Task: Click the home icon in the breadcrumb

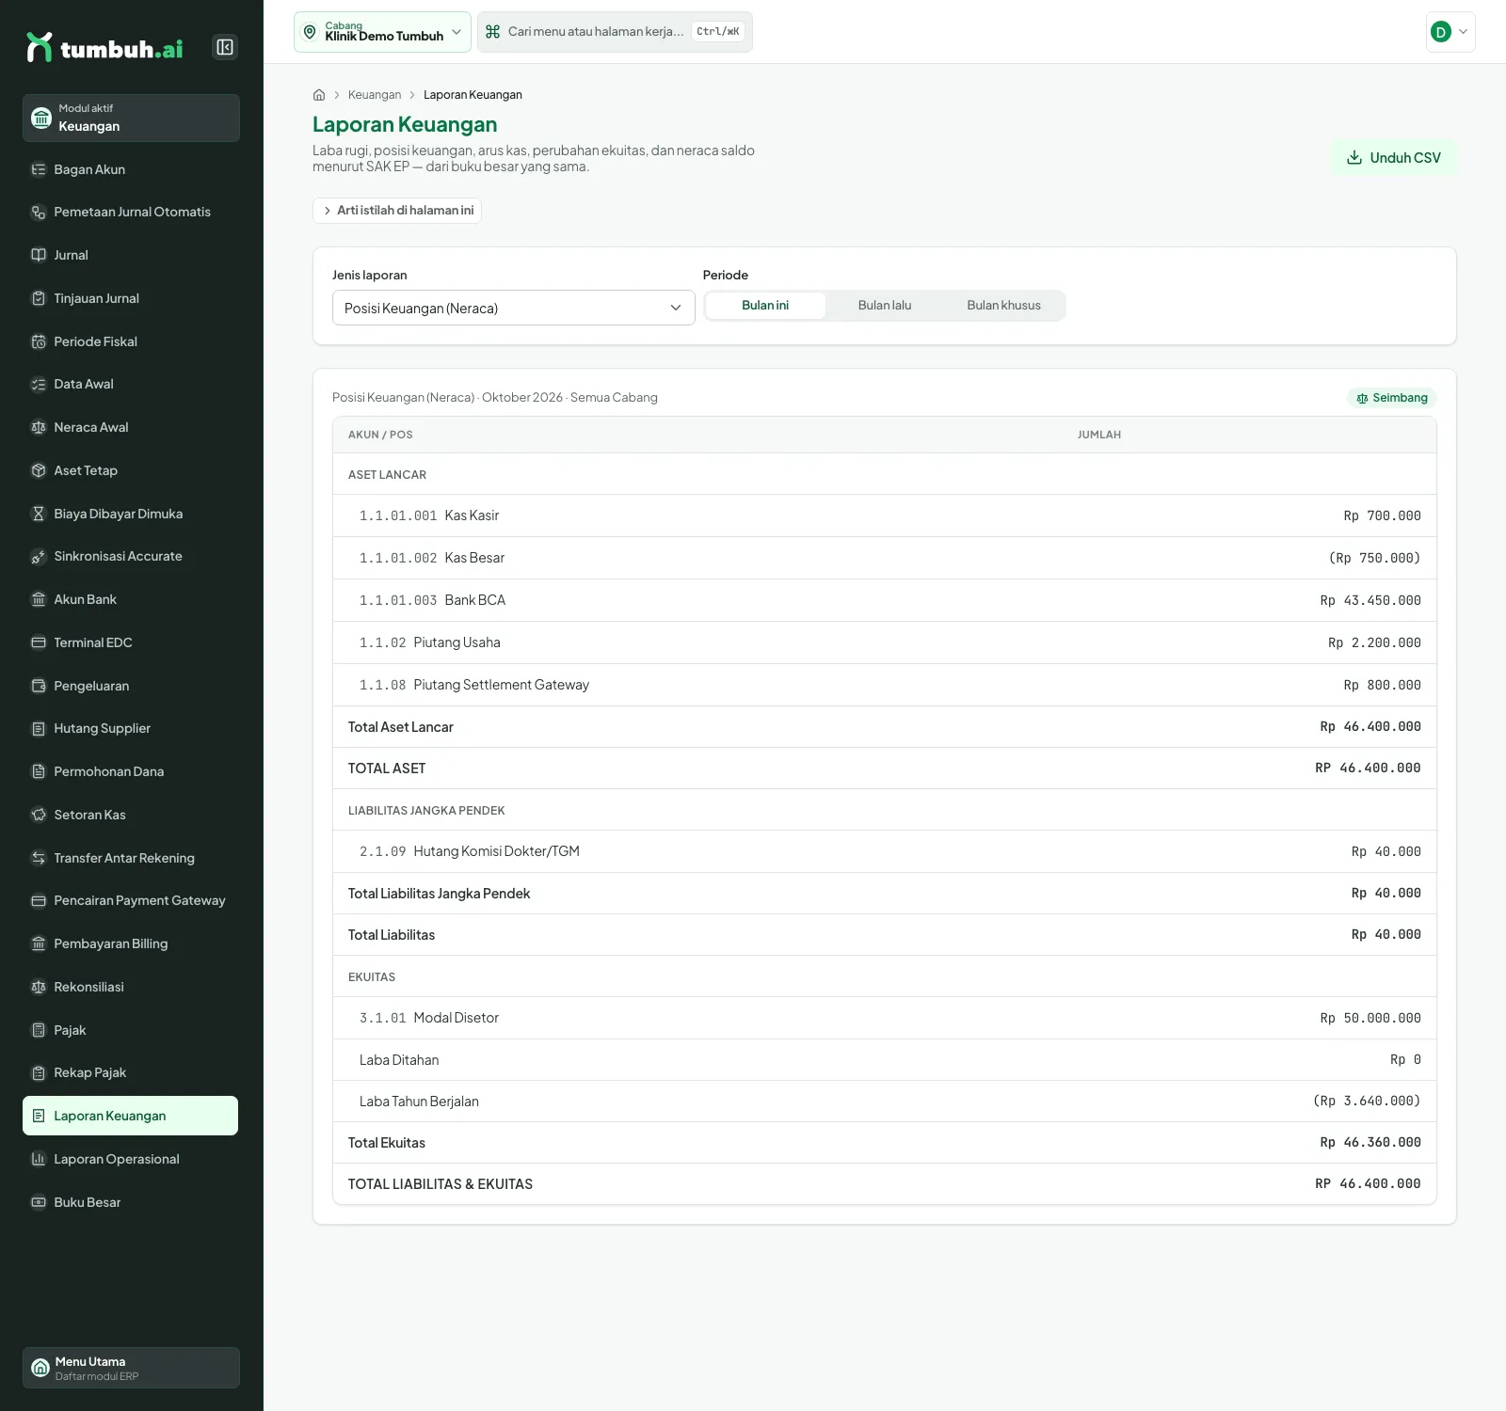Action: pos(319,95)
